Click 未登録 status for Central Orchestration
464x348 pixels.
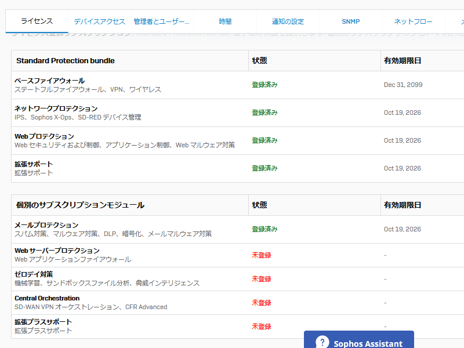(x=262, y=303)
